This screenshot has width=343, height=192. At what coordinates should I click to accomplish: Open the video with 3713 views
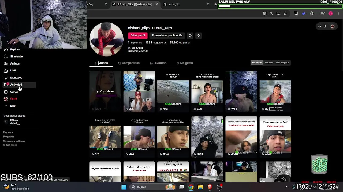coord(207,137)
